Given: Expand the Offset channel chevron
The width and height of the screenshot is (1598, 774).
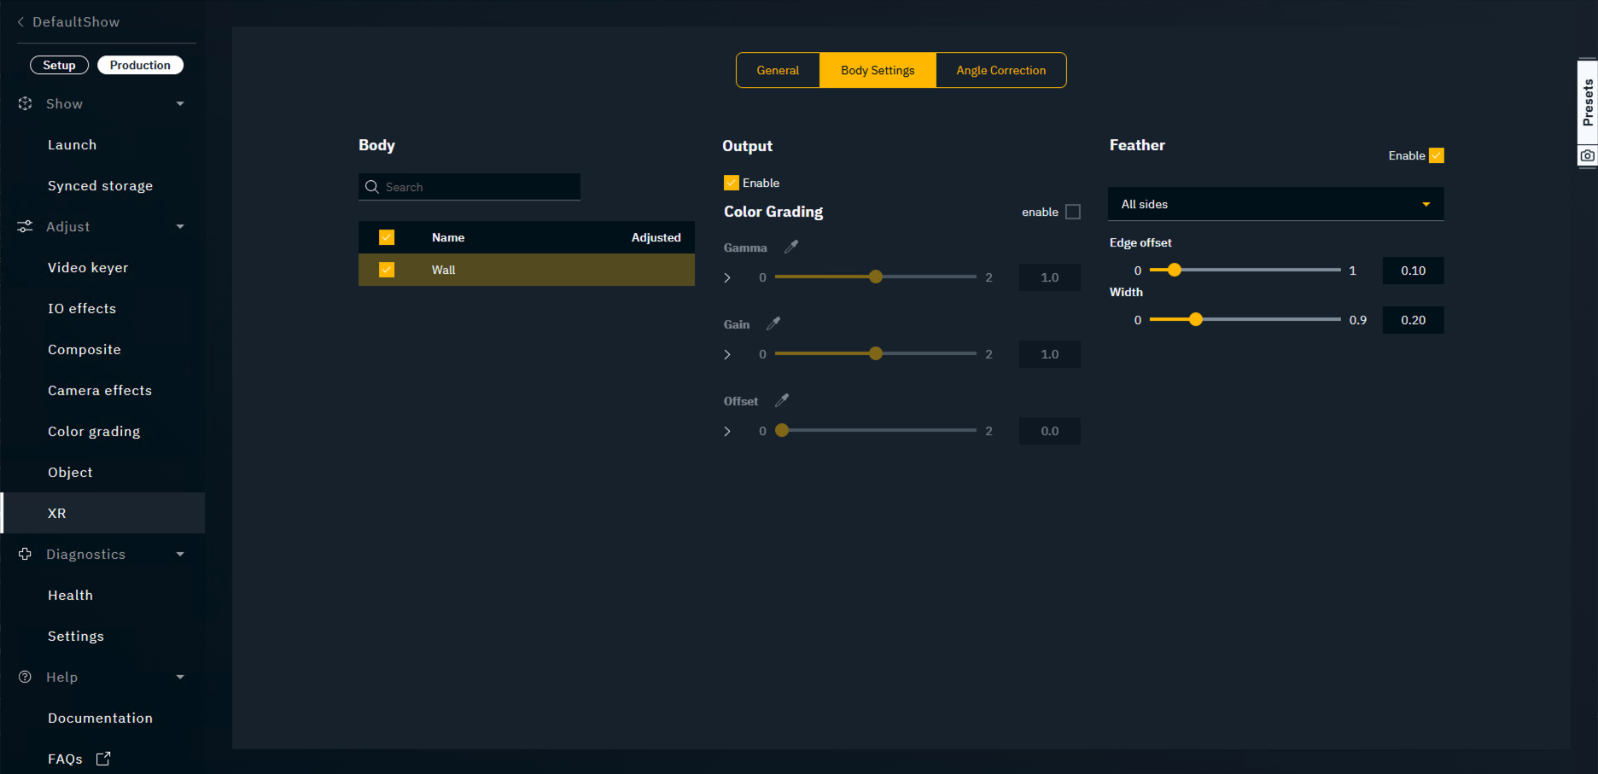Looking at the screenshot, I should [727, 431].
